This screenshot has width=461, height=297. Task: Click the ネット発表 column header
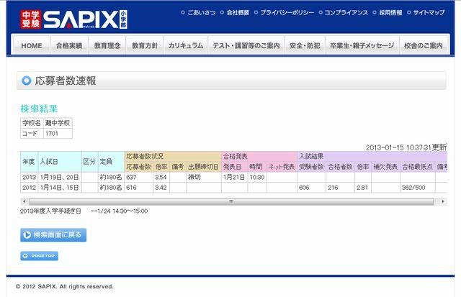(282, 167)
